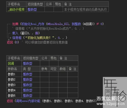This screenshot has height=108, width=127.
Task: Toggle the 可空 cell for 参数2
Action: point(54,79)
